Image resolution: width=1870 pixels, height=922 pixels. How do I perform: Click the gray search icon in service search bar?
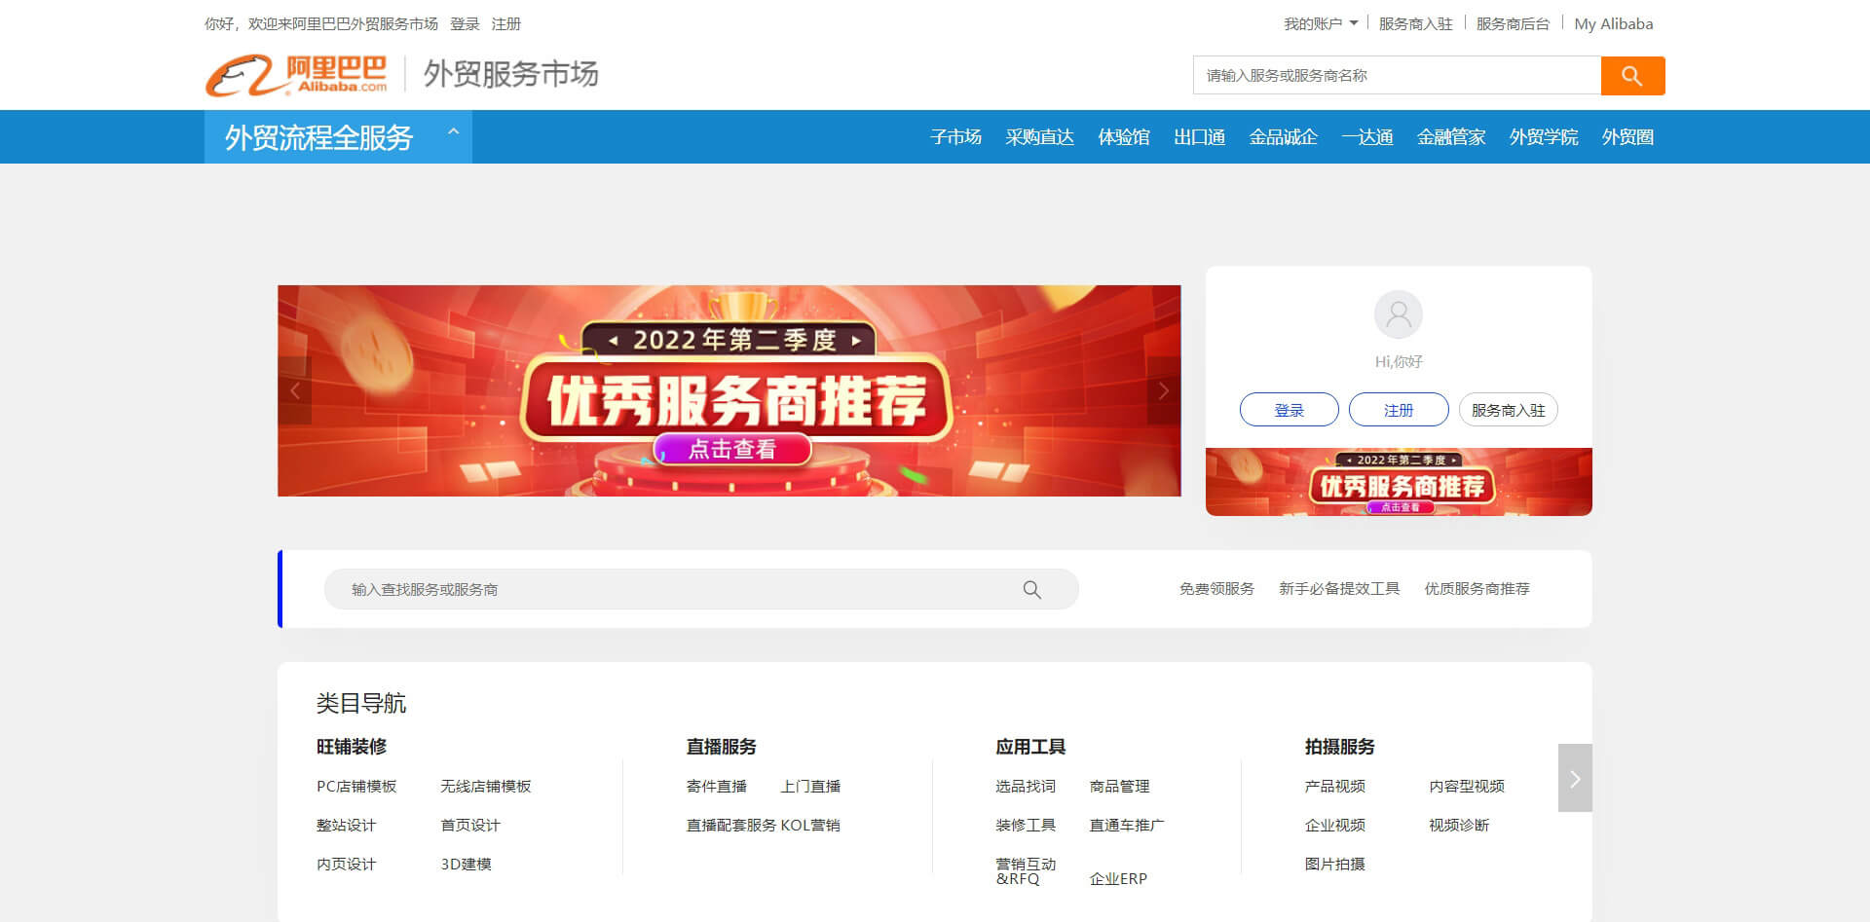(1031, 590)
